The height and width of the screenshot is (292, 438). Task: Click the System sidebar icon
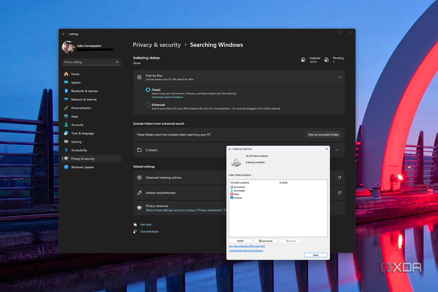(66, 82)
